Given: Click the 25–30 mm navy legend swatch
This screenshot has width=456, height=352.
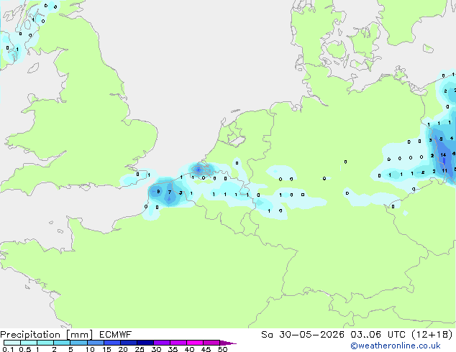Looking at the screenshot, I should pyautogui.click(x=145, y=343).
